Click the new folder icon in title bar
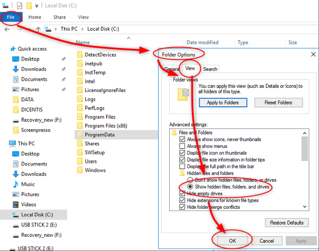The image size is (319, 251). click(x=29, y=5)
